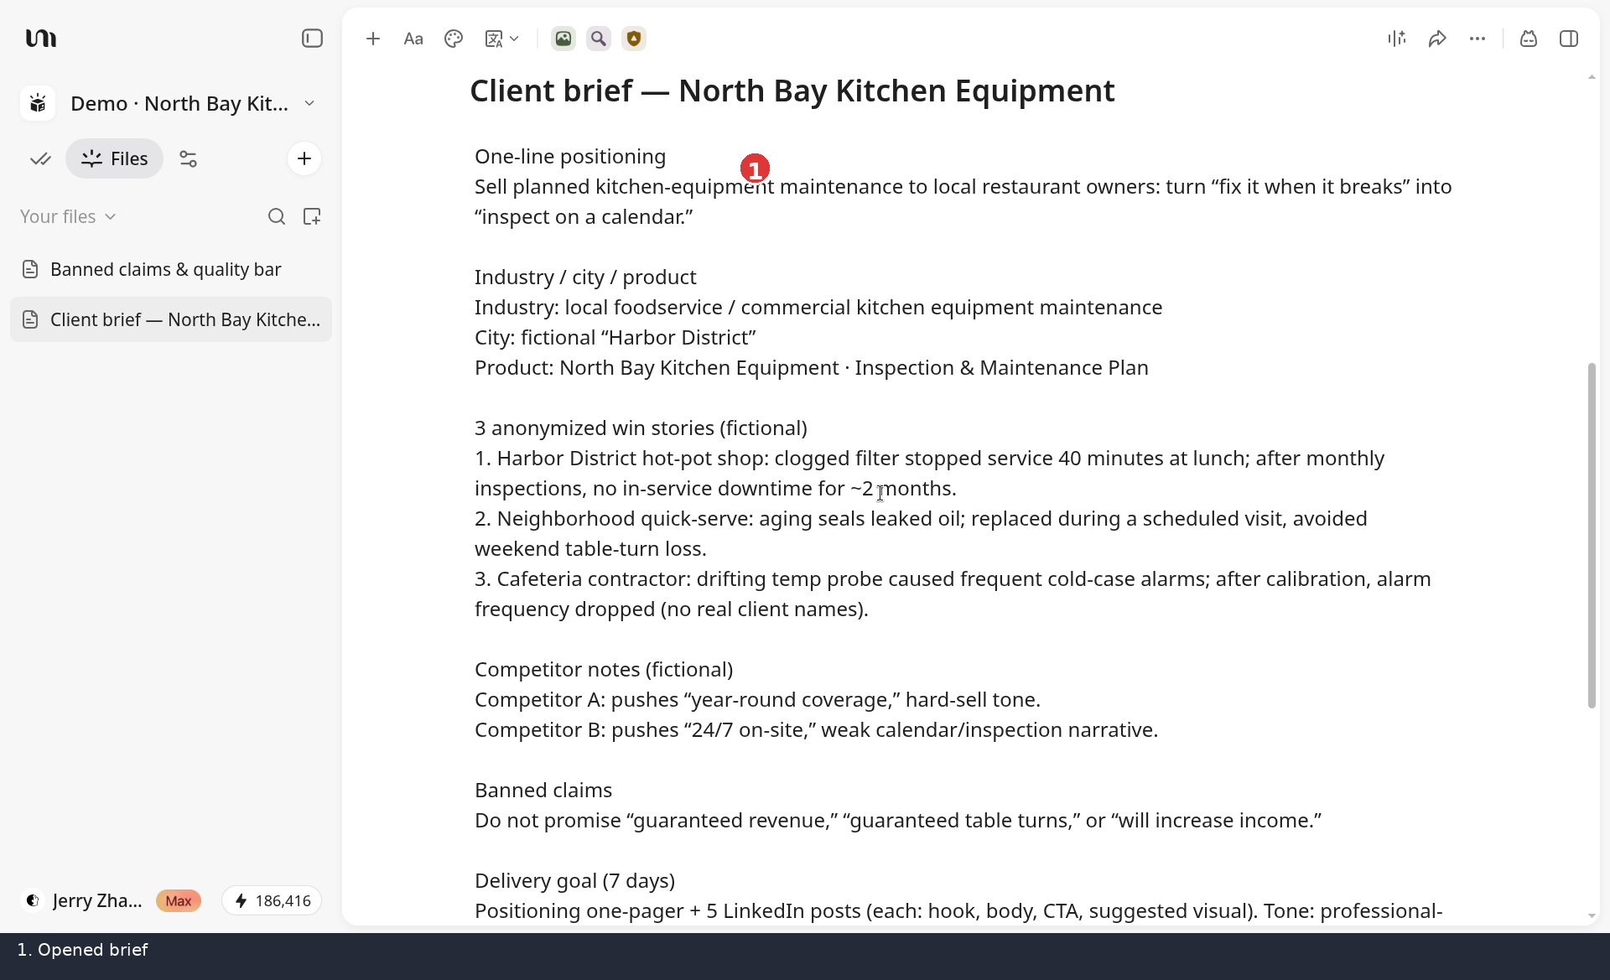
Task: Click the file icon beside Client brief
Action: (30, 319)
